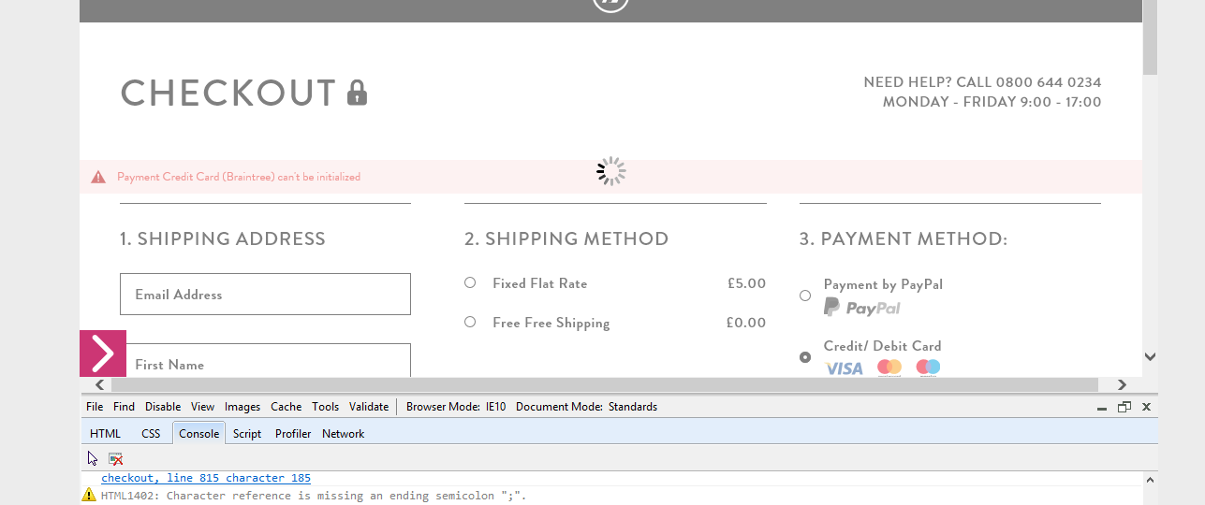The image size is (1205, 505).
Task: Click the 3. Payment Method heading
Action: [x=904, y=238]
